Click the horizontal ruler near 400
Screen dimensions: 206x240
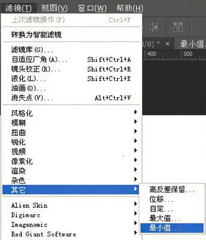pos(152,54)
